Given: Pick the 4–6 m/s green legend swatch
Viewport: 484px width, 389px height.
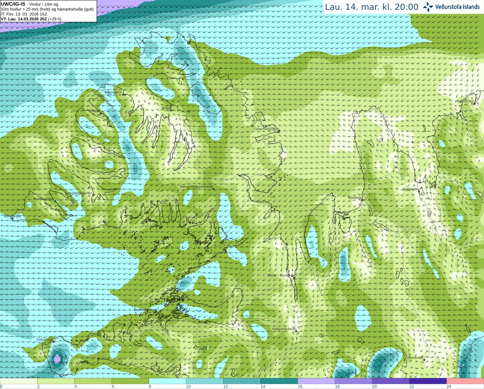Looking at the screenshot, I should (93, 381).
